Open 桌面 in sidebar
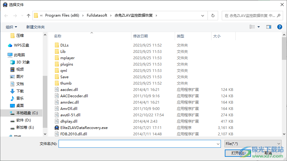This screenshot has width=287, height=161. click(17, 105)
